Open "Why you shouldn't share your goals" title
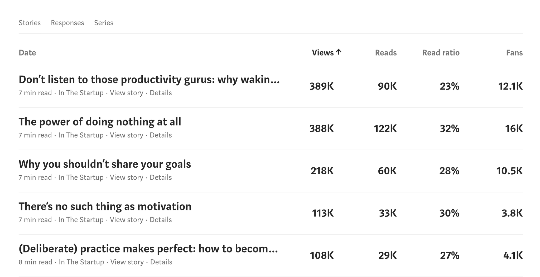Viewport: 540px width, 277px height. click(105, 164)
